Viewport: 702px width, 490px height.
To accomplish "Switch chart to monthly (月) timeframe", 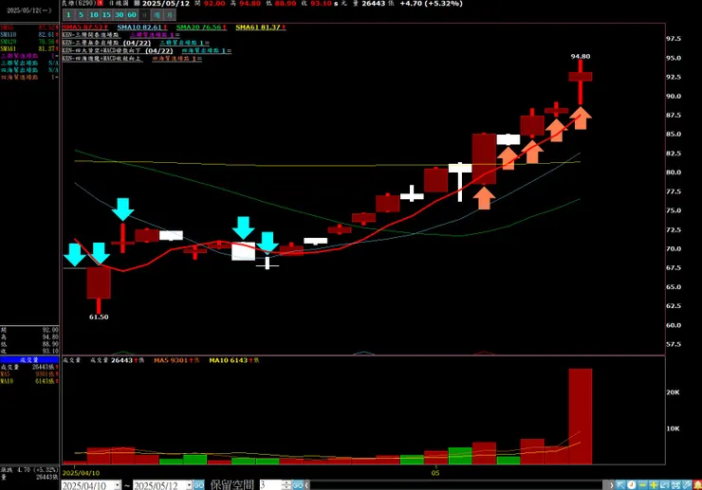I will (x=169, y=15).
